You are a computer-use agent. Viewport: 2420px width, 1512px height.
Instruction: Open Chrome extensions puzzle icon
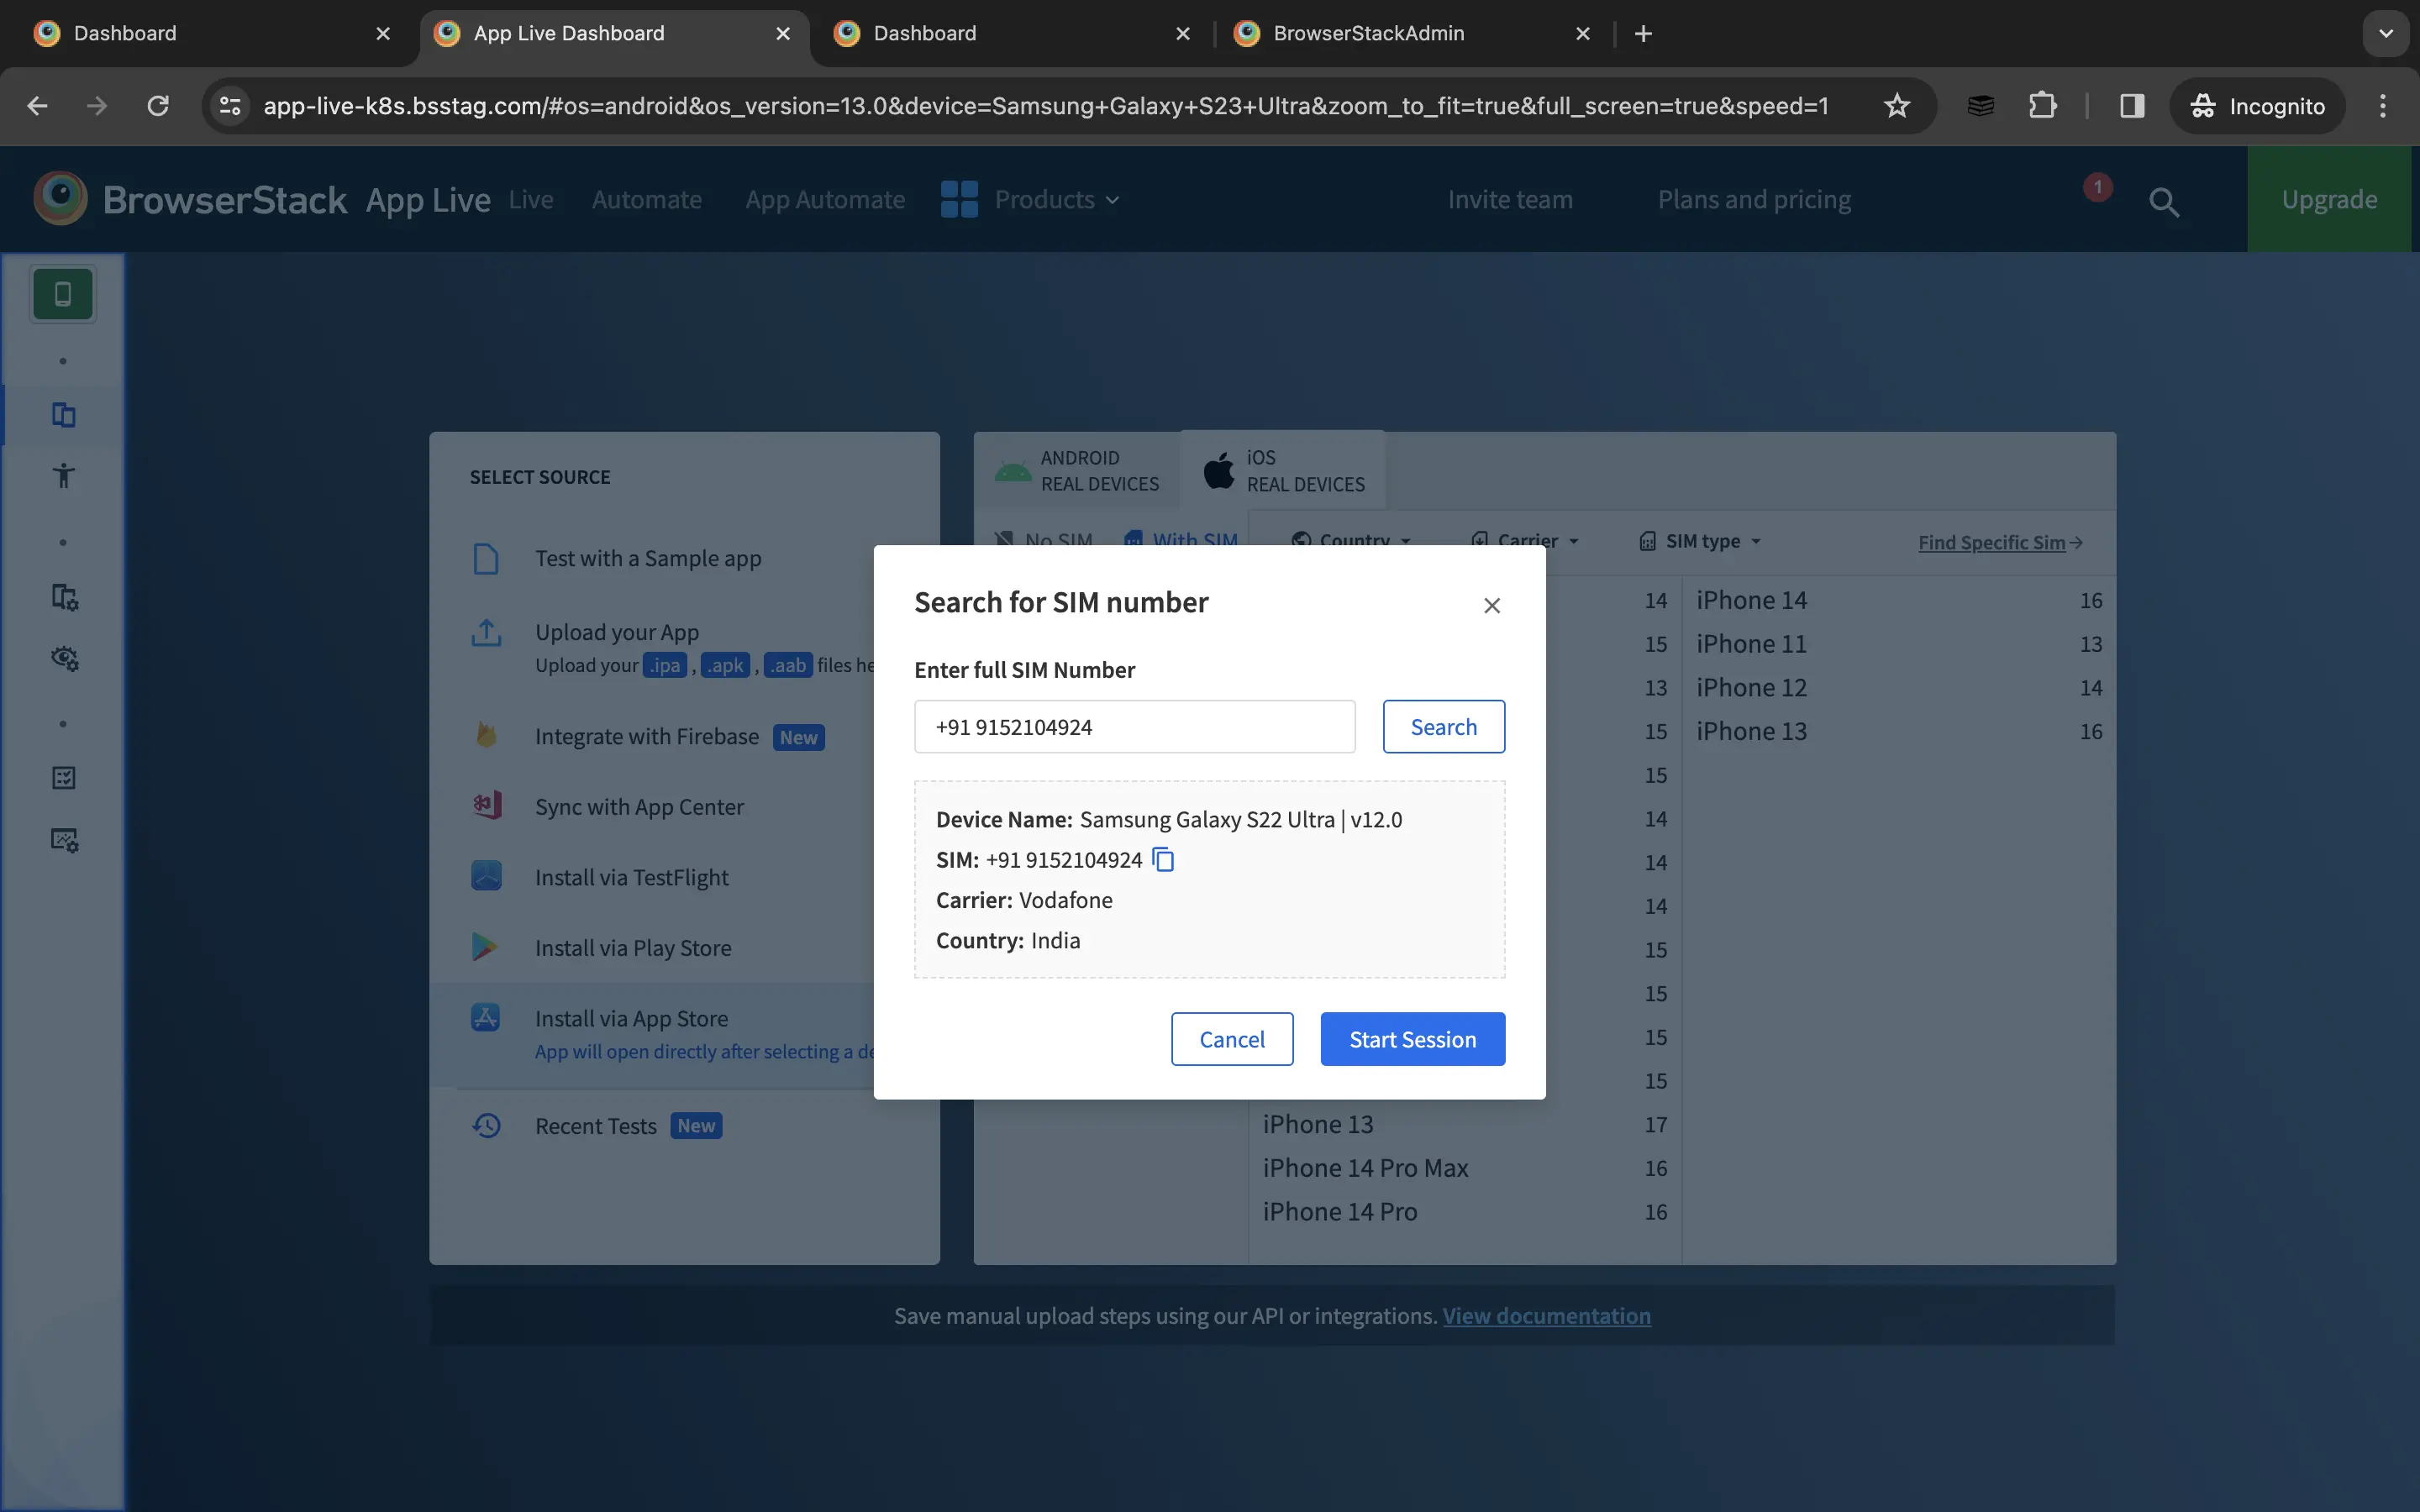coord(2042,106)
